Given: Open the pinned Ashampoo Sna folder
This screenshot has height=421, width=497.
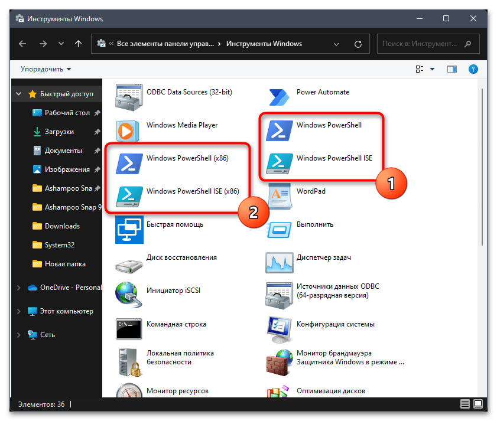Looking at the screenshot, I should 62,188.
